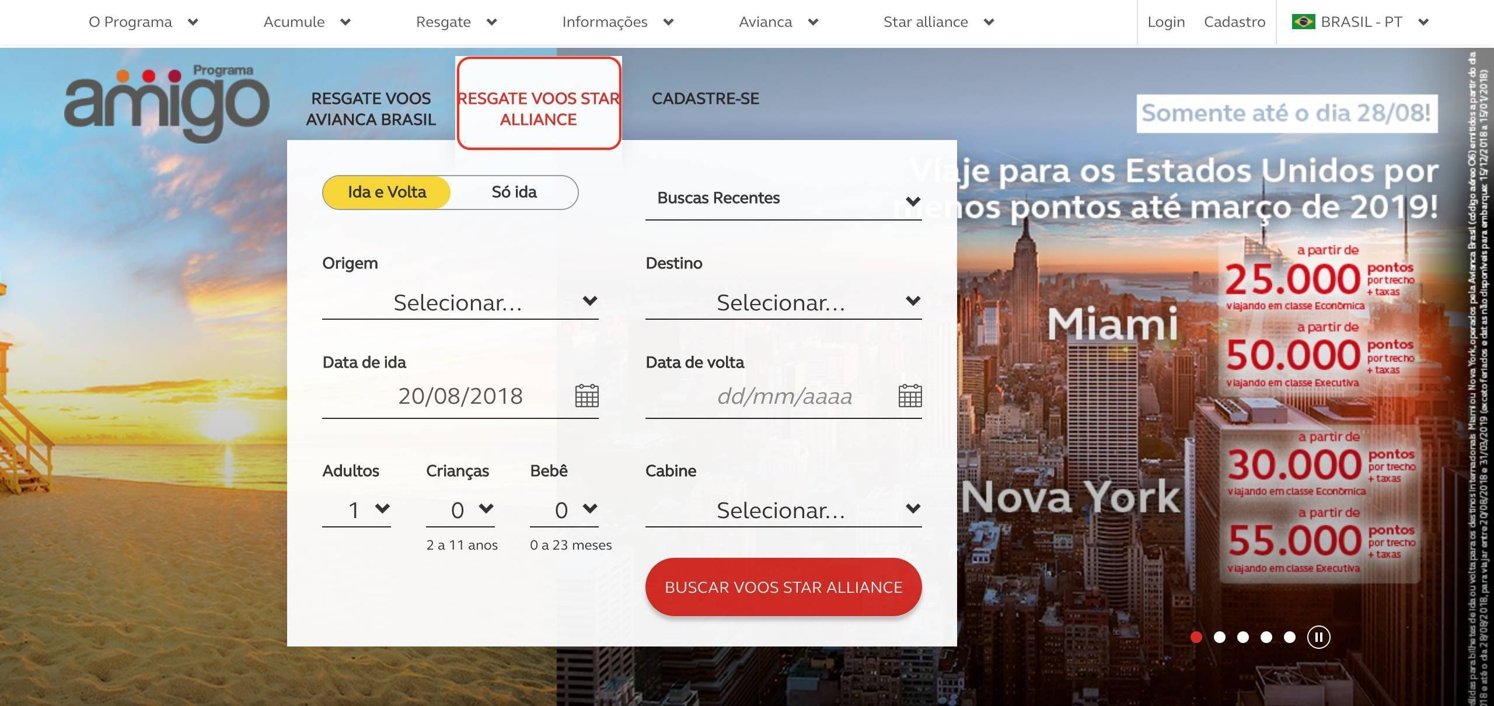Open the Bebê count dropdown
Viewport: 1494px width, 706px height.
tap(564, 510)
